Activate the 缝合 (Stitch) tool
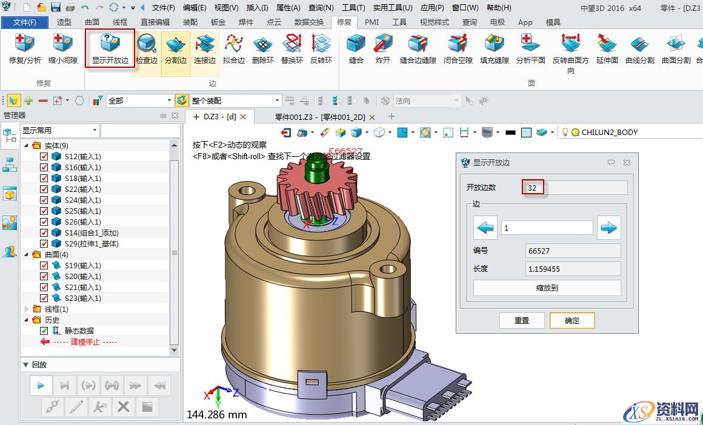The image size is (703, 425). click(x=355, y=48)
